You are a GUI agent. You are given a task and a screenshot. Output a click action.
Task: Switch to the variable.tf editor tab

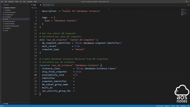pos(48,5)
